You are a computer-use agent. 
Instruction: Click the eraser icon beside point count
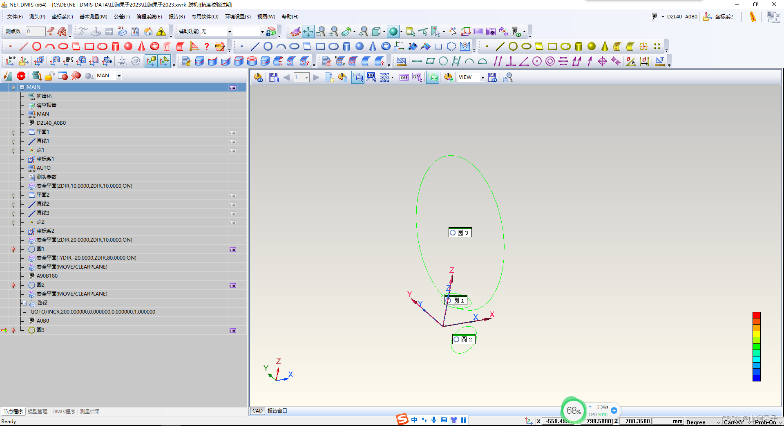pos(51,31)
